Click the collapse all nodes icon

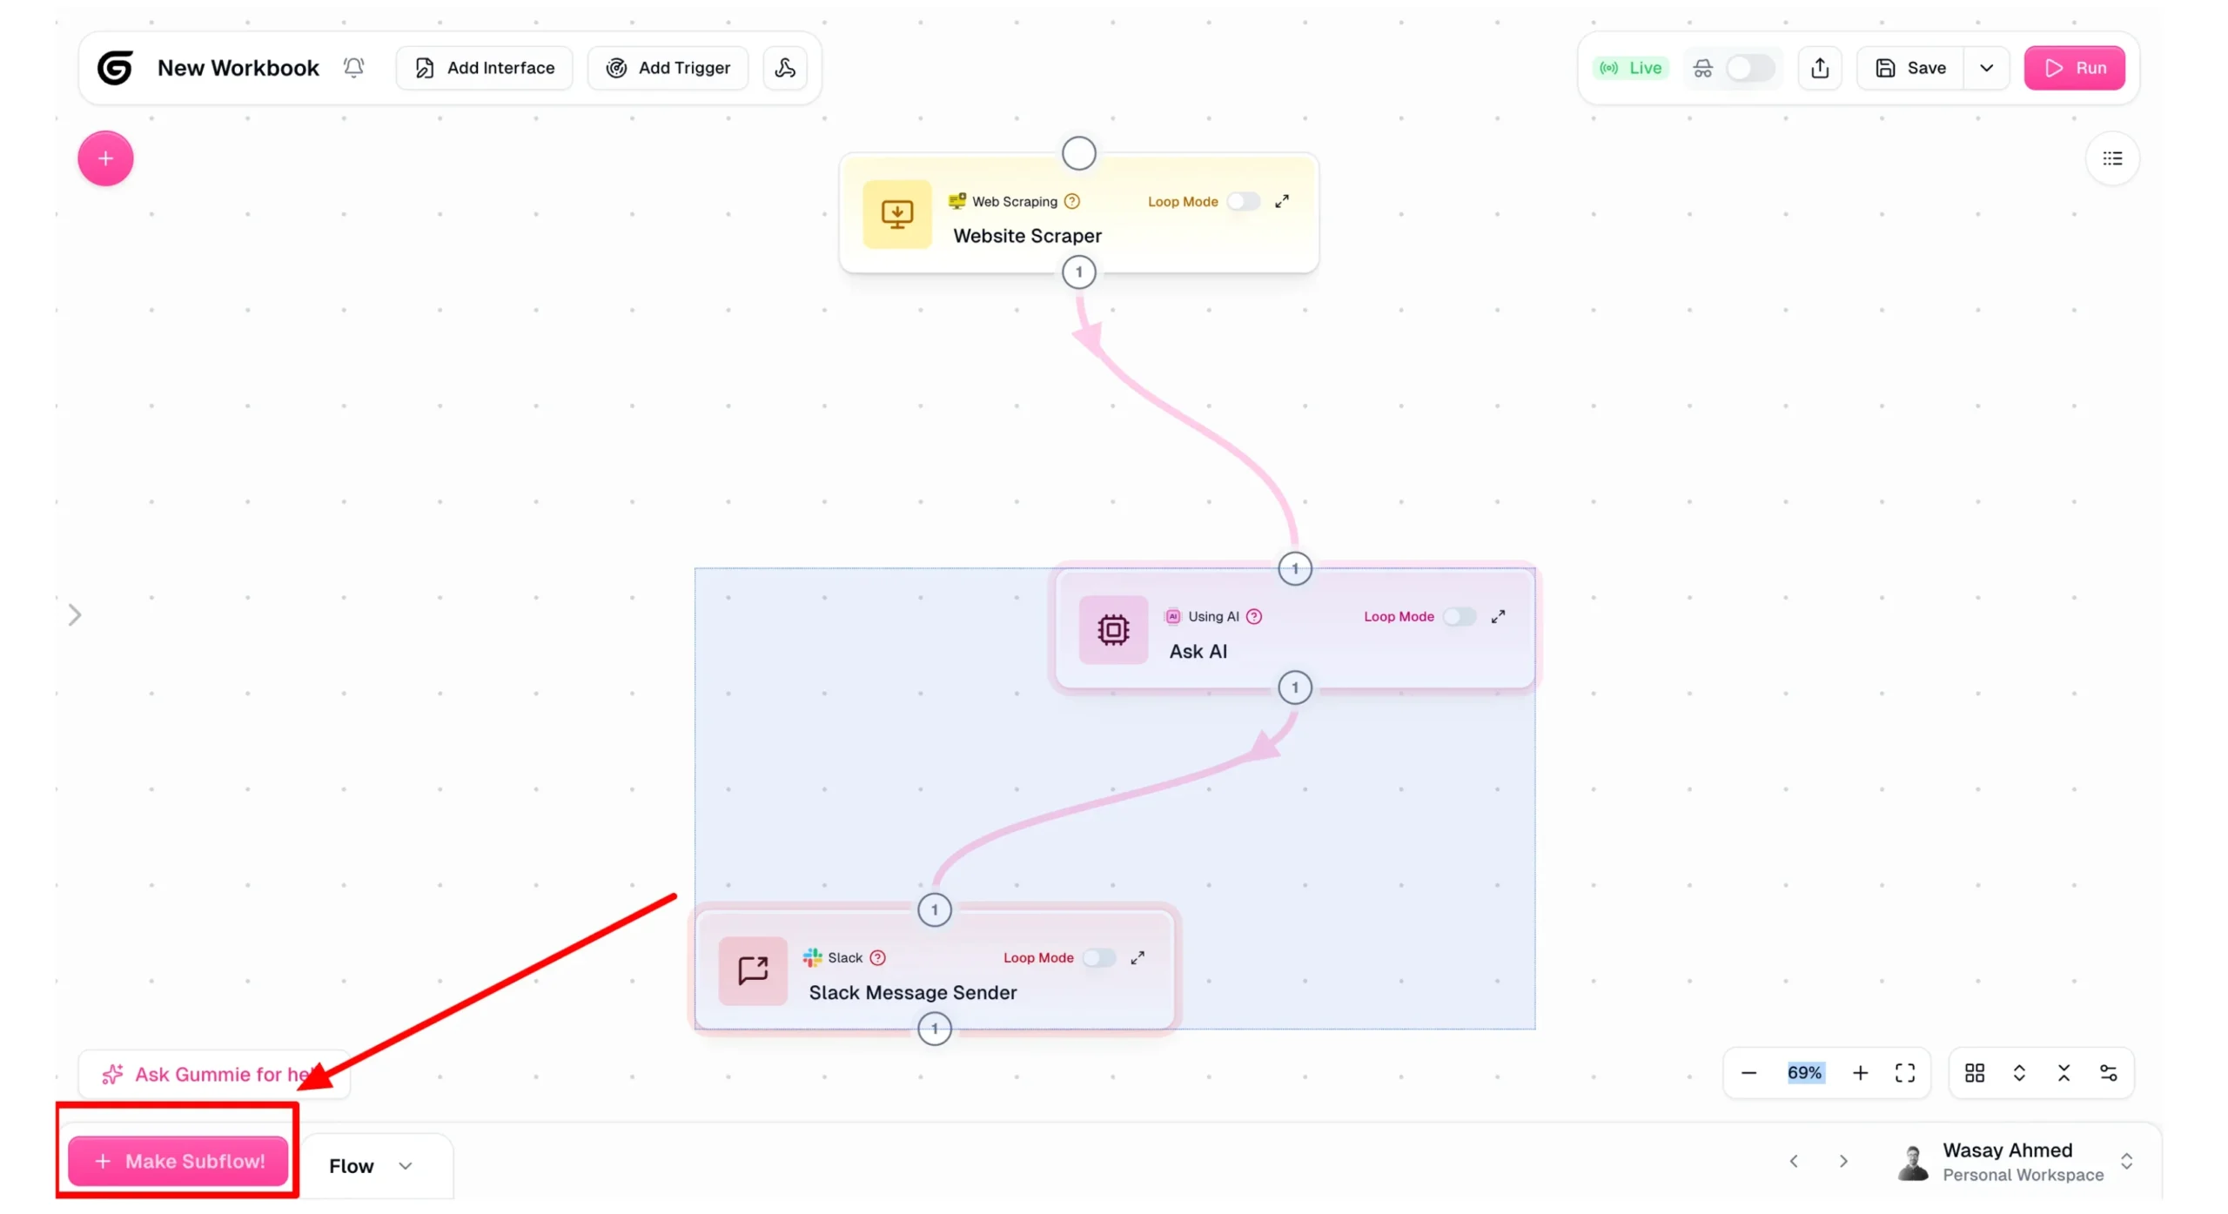point(2064,1073)
